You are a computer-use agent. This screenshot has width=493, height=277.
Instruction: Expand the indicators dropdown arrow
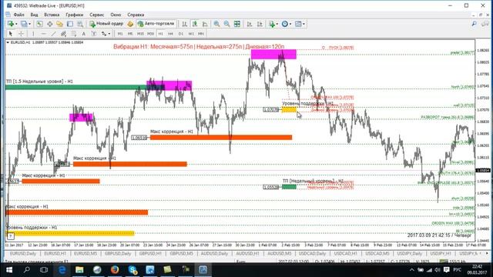point(277,24)
